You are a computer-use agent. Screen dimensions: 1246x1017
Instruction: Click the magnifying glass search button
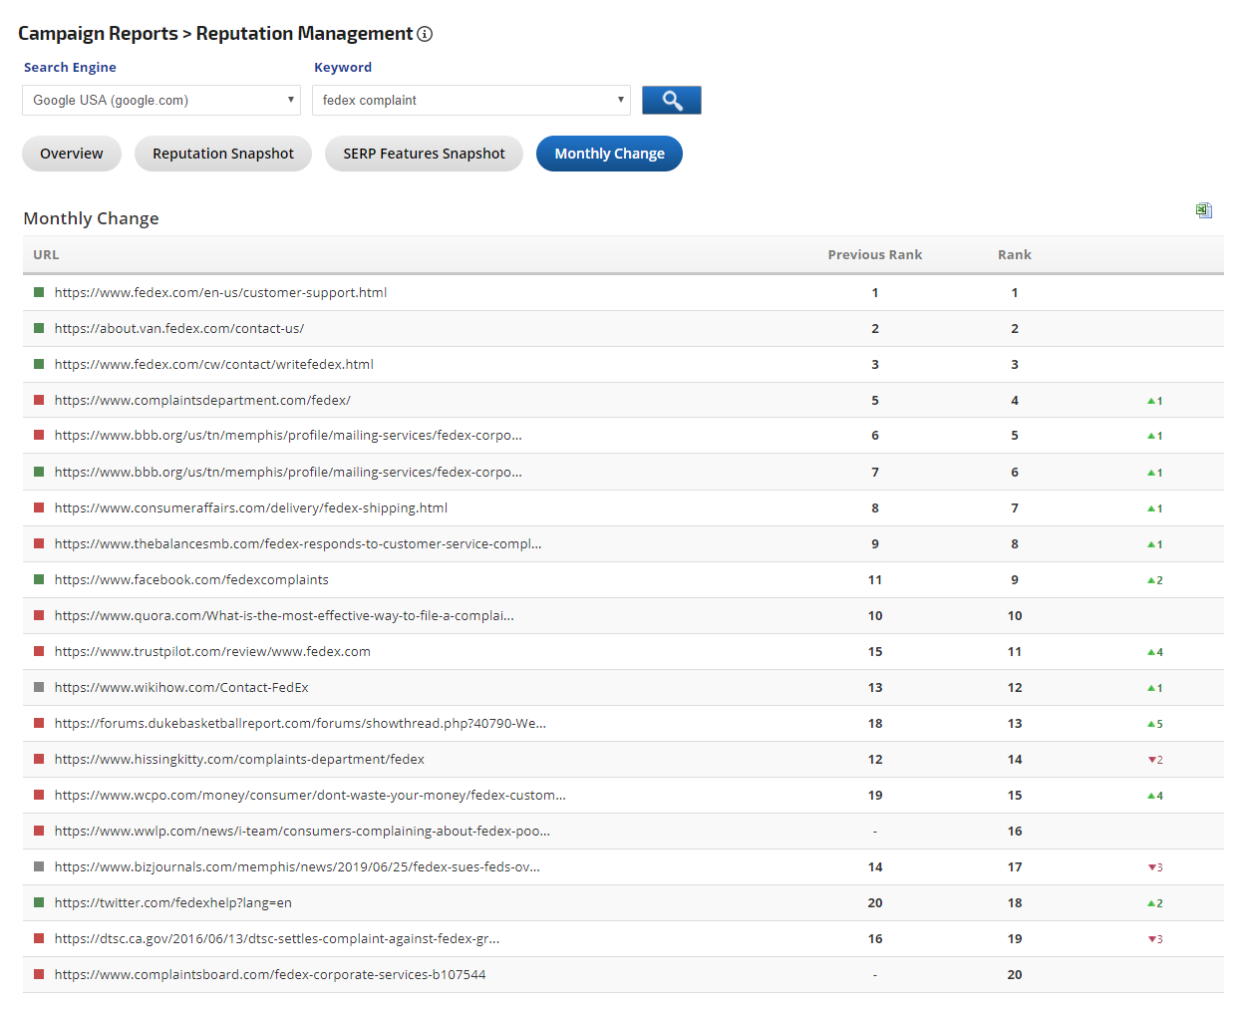(671, 101)
